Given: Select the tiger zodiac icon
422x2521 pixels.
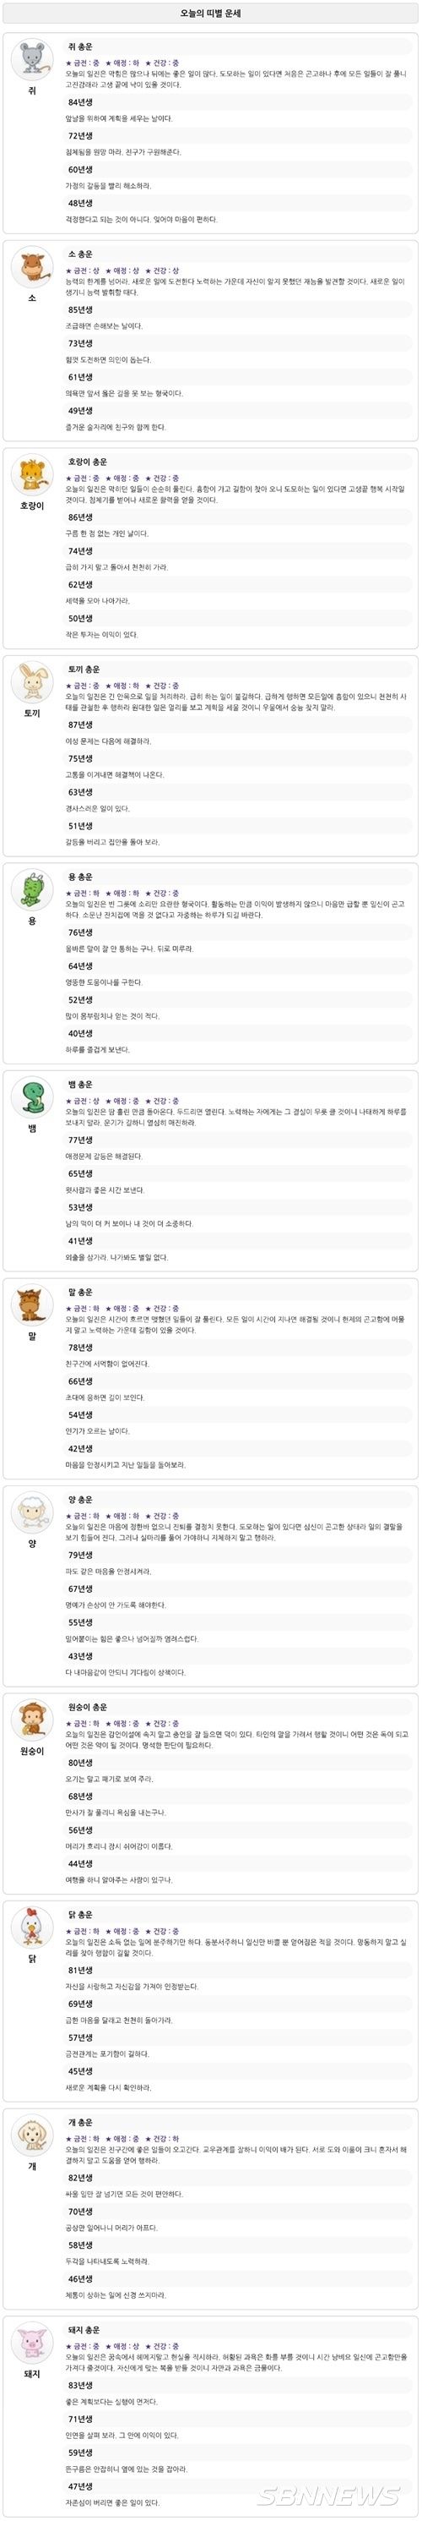Looking at the screenshot, I should click(x=32, y=476).
